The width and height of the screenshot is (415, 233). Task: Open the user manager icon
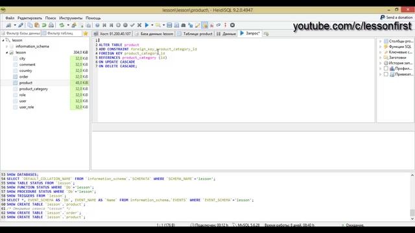(74, 25)
